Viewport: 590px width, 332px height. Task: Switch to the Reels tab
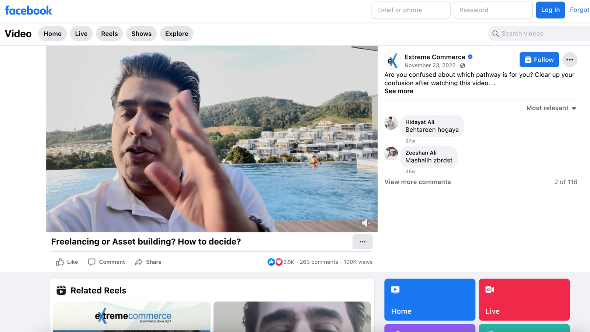click(x=110, y=34)
